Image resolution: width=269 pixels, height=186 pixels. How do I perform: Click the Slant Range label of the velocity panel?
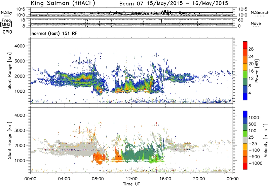coord(9,140)
